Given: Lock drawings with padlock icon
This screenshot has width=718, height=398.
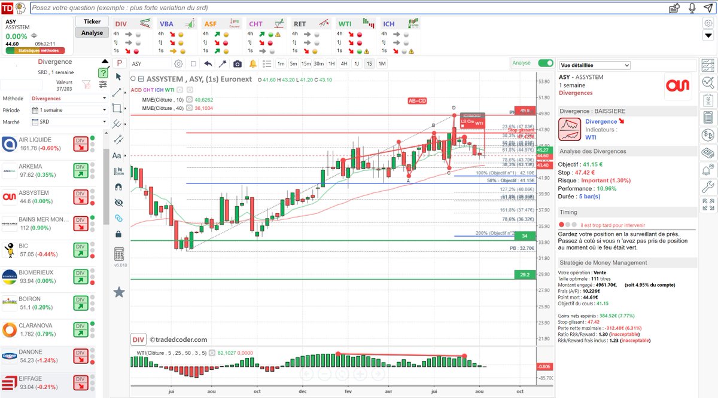Looking at the screenshot, I should [118, 234].
